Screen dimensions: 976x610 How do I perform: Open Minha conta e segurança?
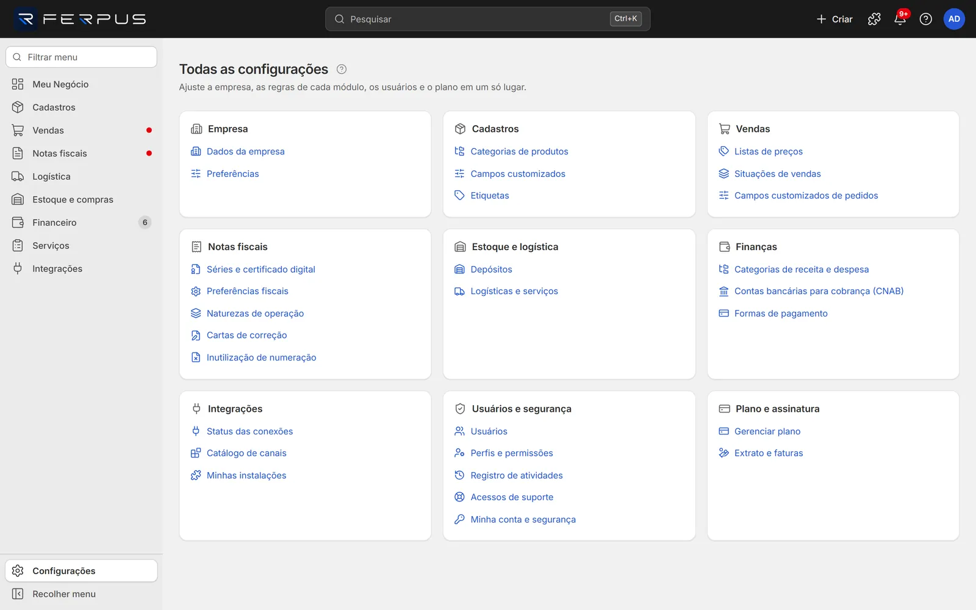pyautogui.click(x=523, y=520)
